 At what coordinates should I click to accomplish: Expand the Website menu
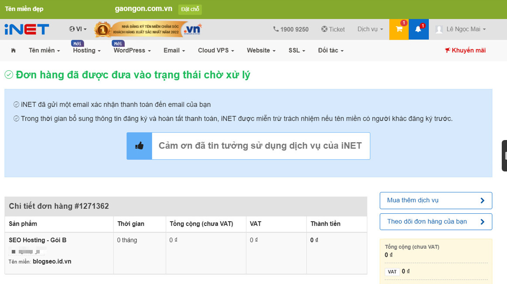[x=261, y=51]
